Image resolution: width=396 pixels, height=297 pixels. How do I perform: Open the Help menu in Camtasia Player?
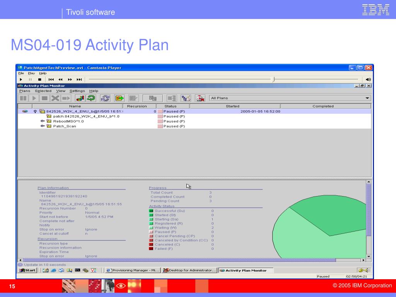(x=43, y=73)
